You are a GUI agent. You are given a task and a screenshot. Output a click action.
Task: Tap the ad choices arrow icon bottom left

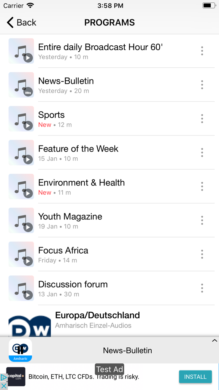coord(4,378)
